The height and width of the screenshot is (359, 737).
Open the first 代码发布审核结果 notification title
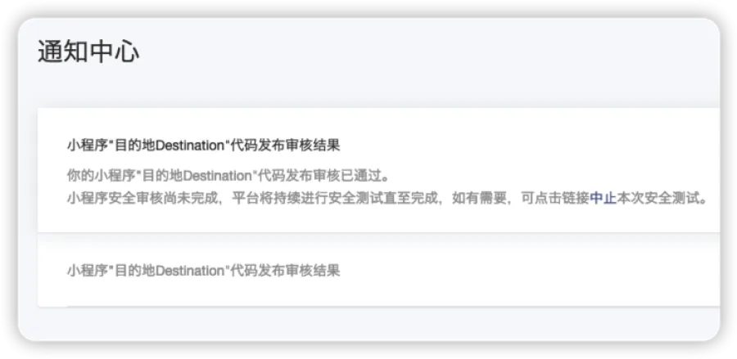pyautogui.click(x=203, y=146)
